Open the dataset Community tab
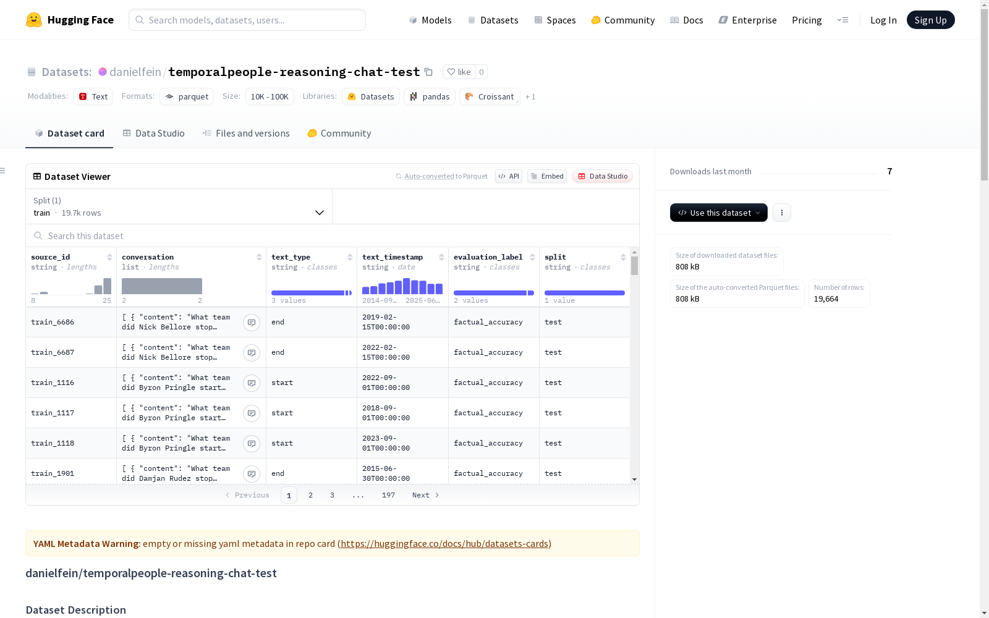The height and width of the screenshot is (618, 989). tap(339, 133)
